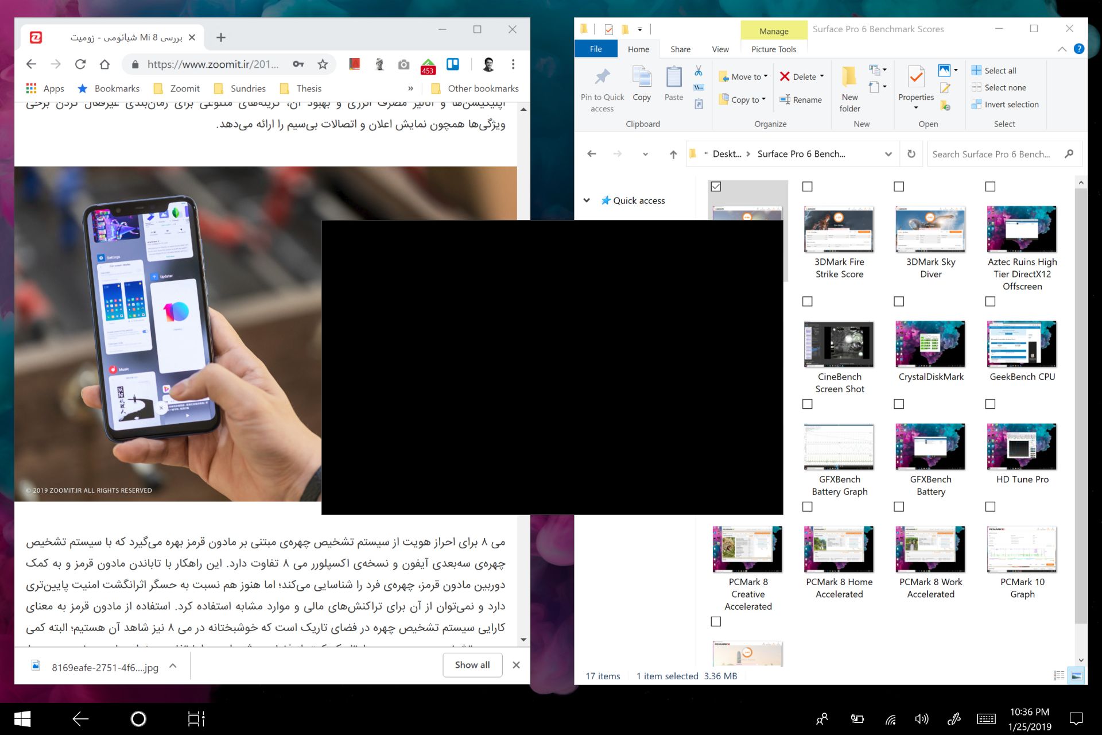The height and width of the screenshot is (735, 1102).
Task: Click Invert selection
Action: click(1005, 105)
